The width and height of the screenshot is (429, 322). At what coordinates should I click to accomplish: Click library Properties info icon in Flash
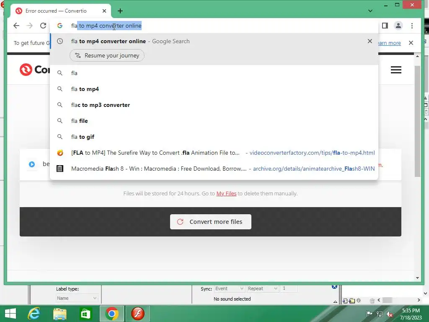click(x=359, y=300)
